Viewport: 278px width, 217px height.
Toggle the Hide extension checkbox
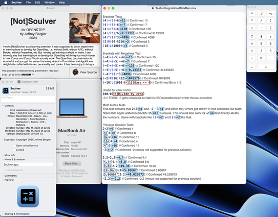click(5, 170)
